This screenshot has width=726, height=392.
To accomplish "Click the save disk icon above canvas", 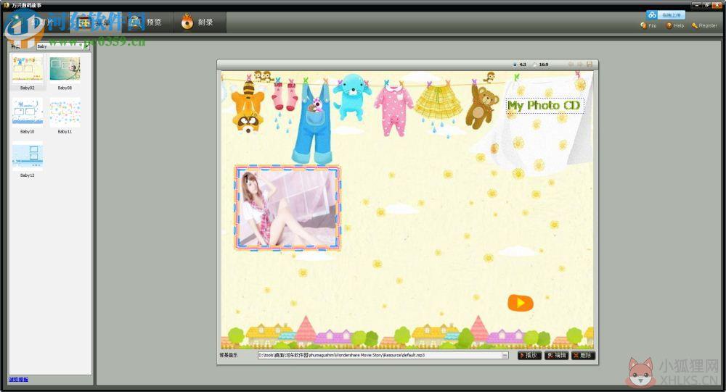I will pos(590,64).
